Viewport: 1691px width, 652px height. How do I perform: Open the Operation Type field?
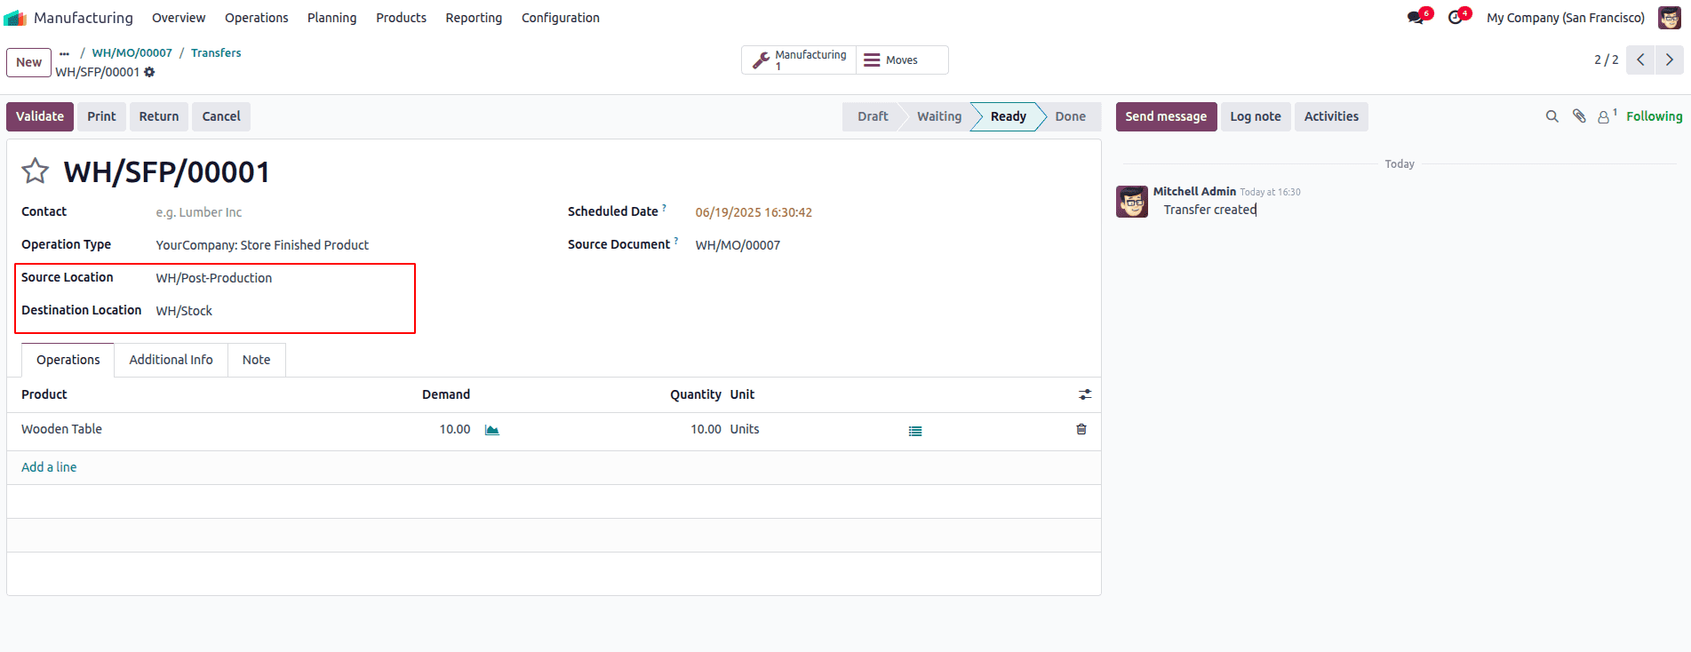347,245
